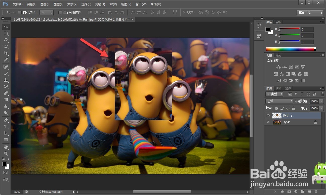The width and height of the screenshot is (326, 195).
Task: Select the Brush tool
Action: (6, 74)
